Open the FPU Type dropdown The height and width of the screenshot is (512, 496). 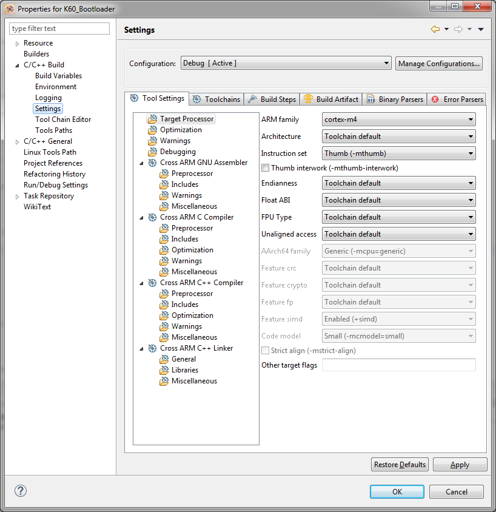click(399, 217)
